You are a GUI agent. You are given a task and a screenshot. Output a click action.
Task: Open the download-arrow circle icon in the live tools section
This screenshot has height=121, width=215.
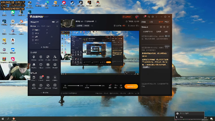[x=55, y=77]
